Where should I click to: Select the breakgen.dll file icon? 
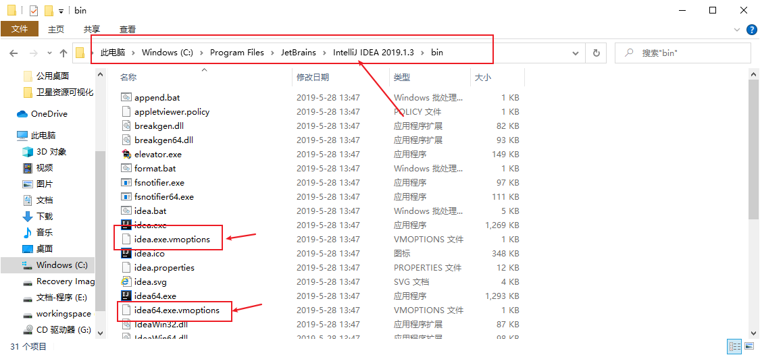(x=126, y=126)
